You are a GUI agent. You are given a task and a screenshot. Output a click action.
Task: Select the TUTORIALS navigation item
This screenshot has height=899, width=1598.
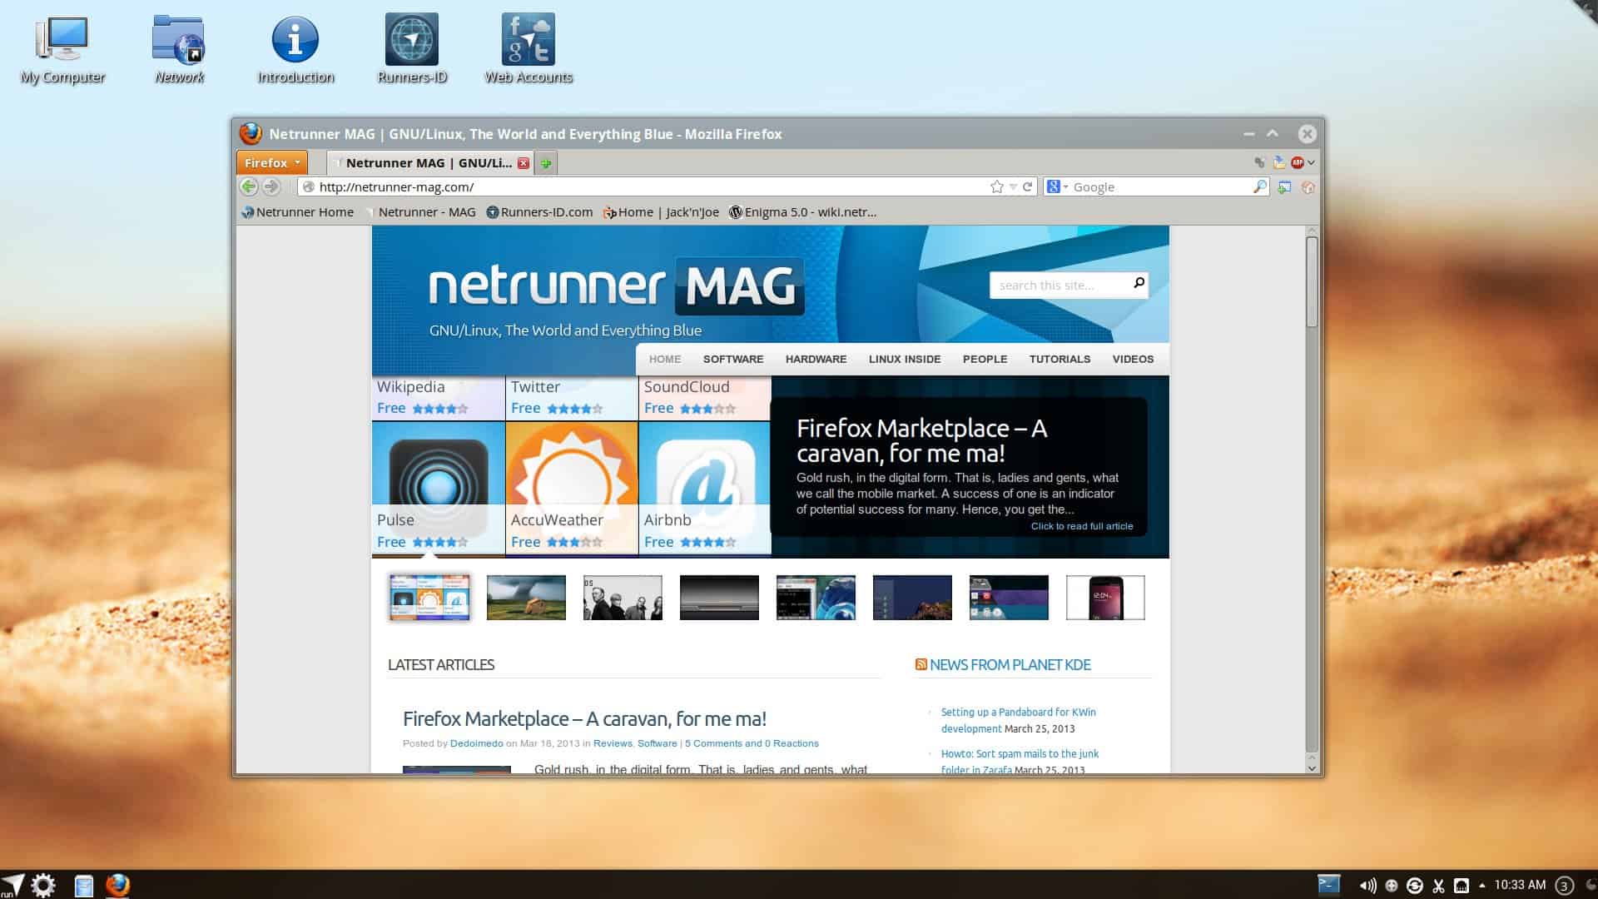pos(1059,360)
